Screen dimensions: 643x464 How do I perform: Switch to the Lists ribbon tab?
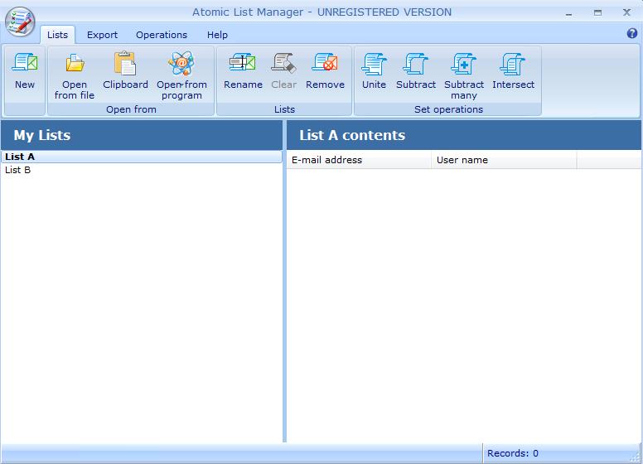57,35
